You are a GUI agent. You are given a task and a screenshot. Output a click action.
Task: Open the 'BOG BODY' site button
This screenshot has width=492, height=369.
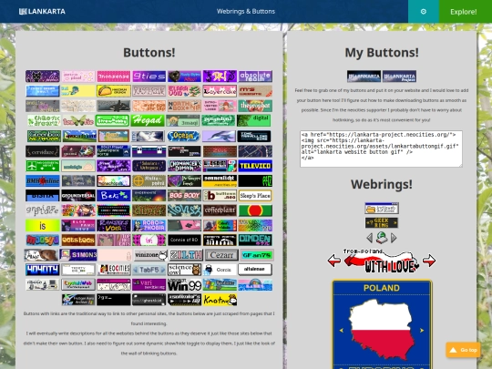tap(184, 196)
